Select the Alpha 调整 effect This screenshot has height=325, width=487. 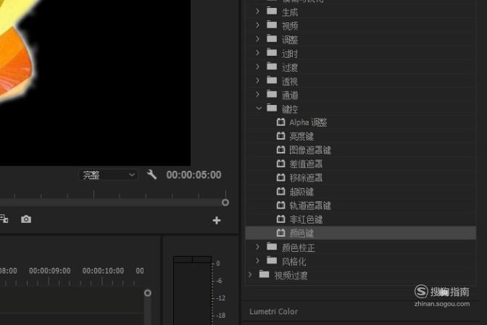point(308,122)
